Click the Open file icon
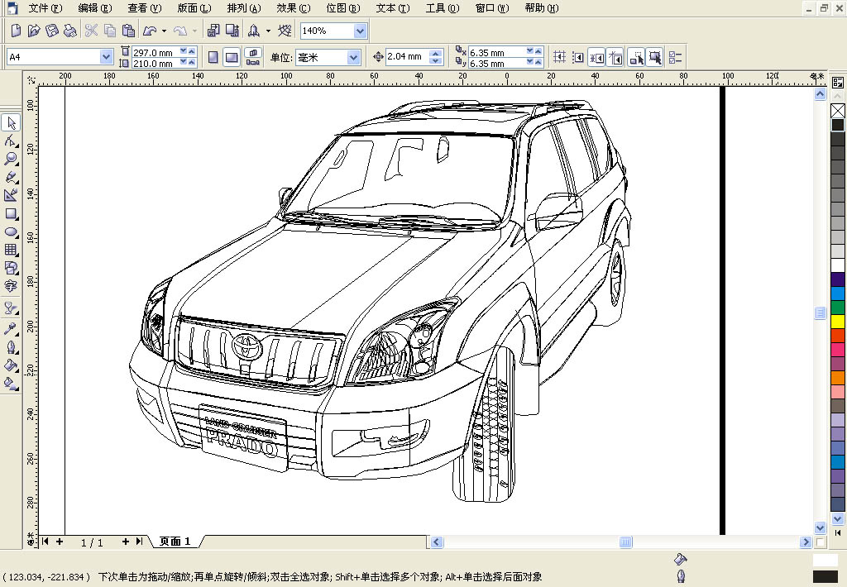847x587 pixels. [x=33, y=31]
